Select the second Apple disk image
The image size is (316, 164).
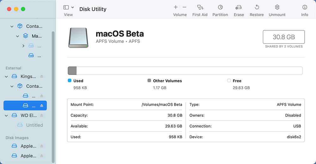coord(28,156)
